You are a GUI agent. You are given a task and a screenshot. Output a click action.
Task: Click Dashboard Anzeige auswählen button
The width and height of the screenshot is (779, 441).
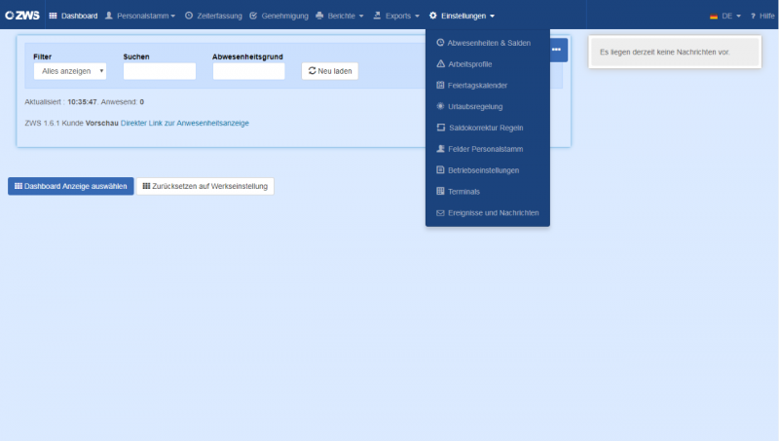70,186
